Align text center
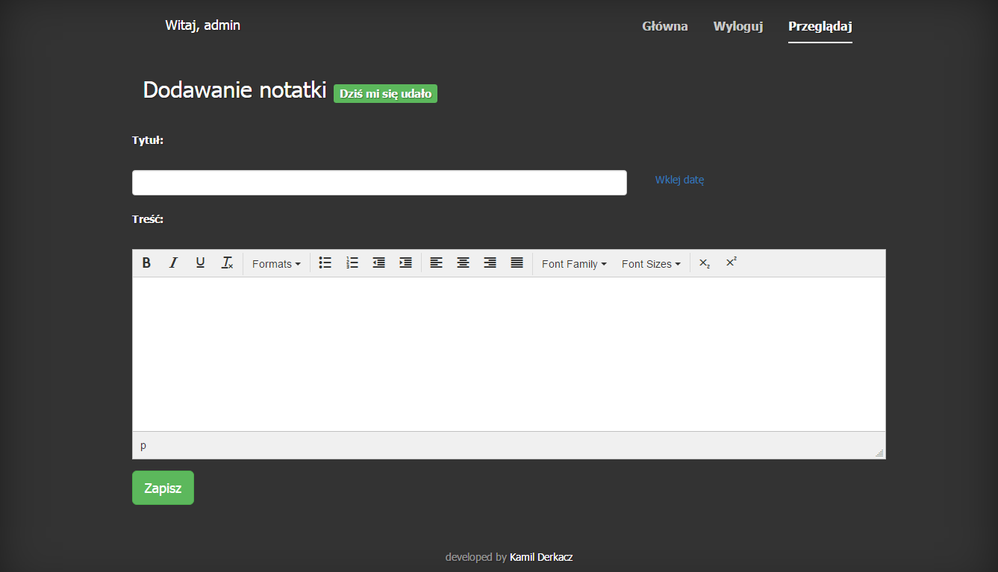Image resolution: width=998 pixels, height=572 pixels. pos(464,263)
